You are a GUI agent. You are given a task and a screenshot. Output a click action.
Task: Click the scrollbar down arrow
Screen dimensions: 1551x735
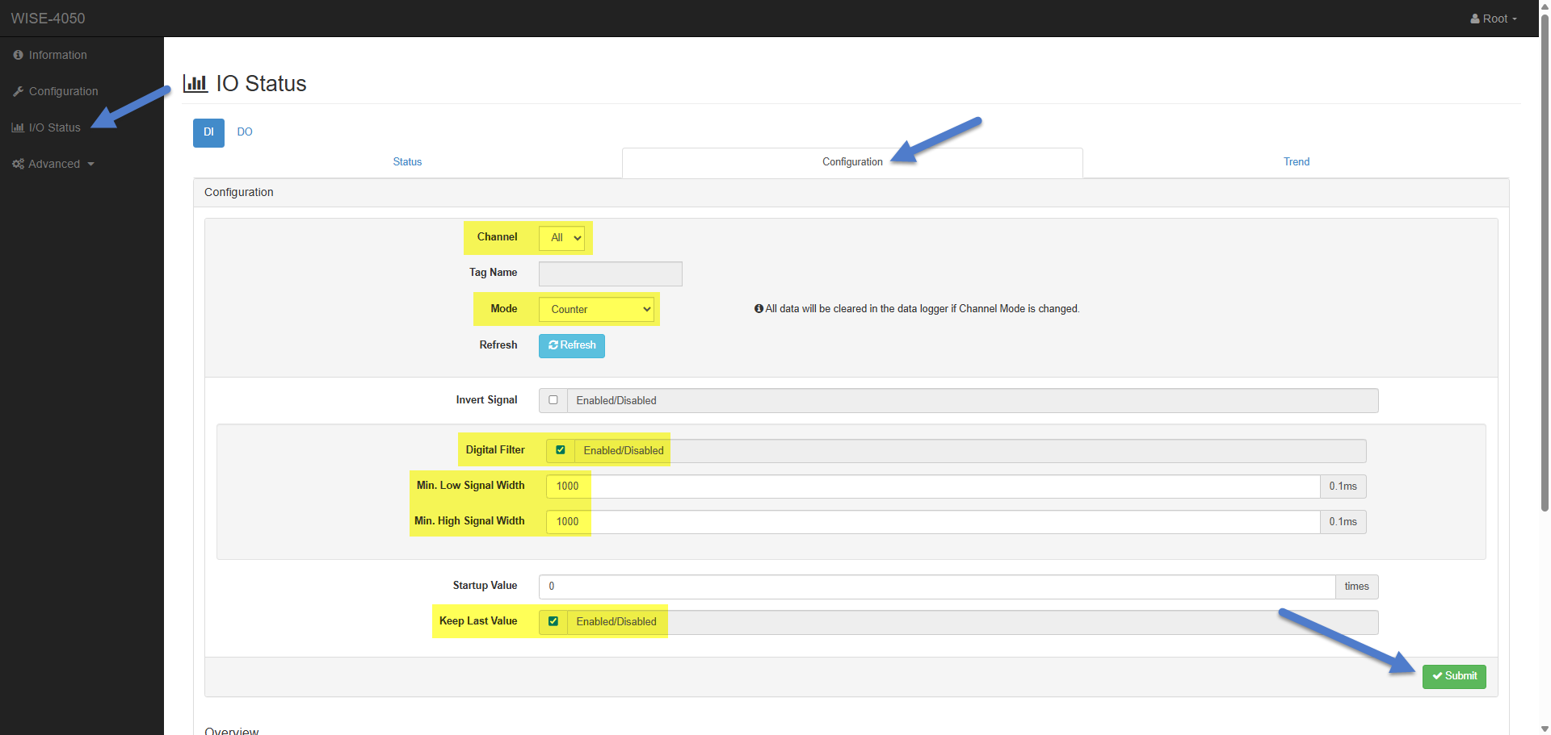coord(1545,728)
